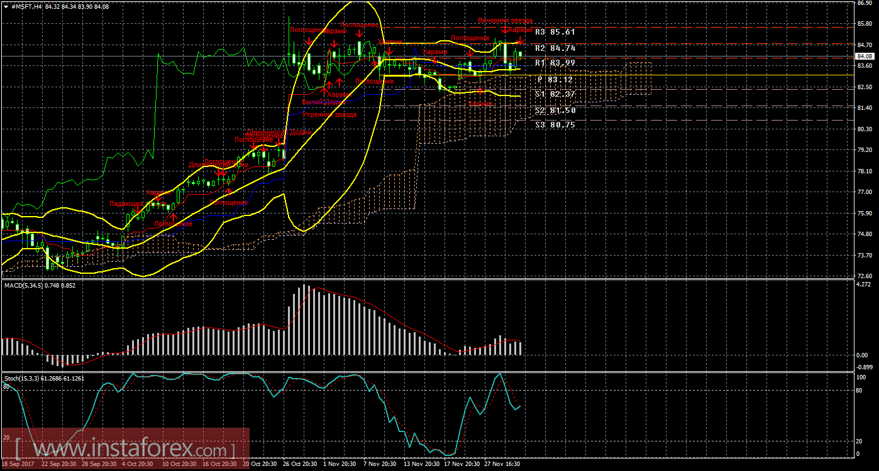
Task: Click the P 83.12 pivot level label
Action: point(555,80)
